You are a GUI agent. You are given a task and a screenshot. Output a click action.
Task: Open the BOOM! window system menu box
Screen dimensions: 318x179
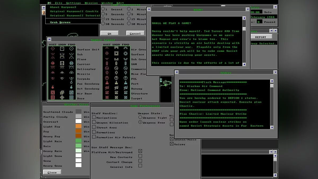[149, 9]
